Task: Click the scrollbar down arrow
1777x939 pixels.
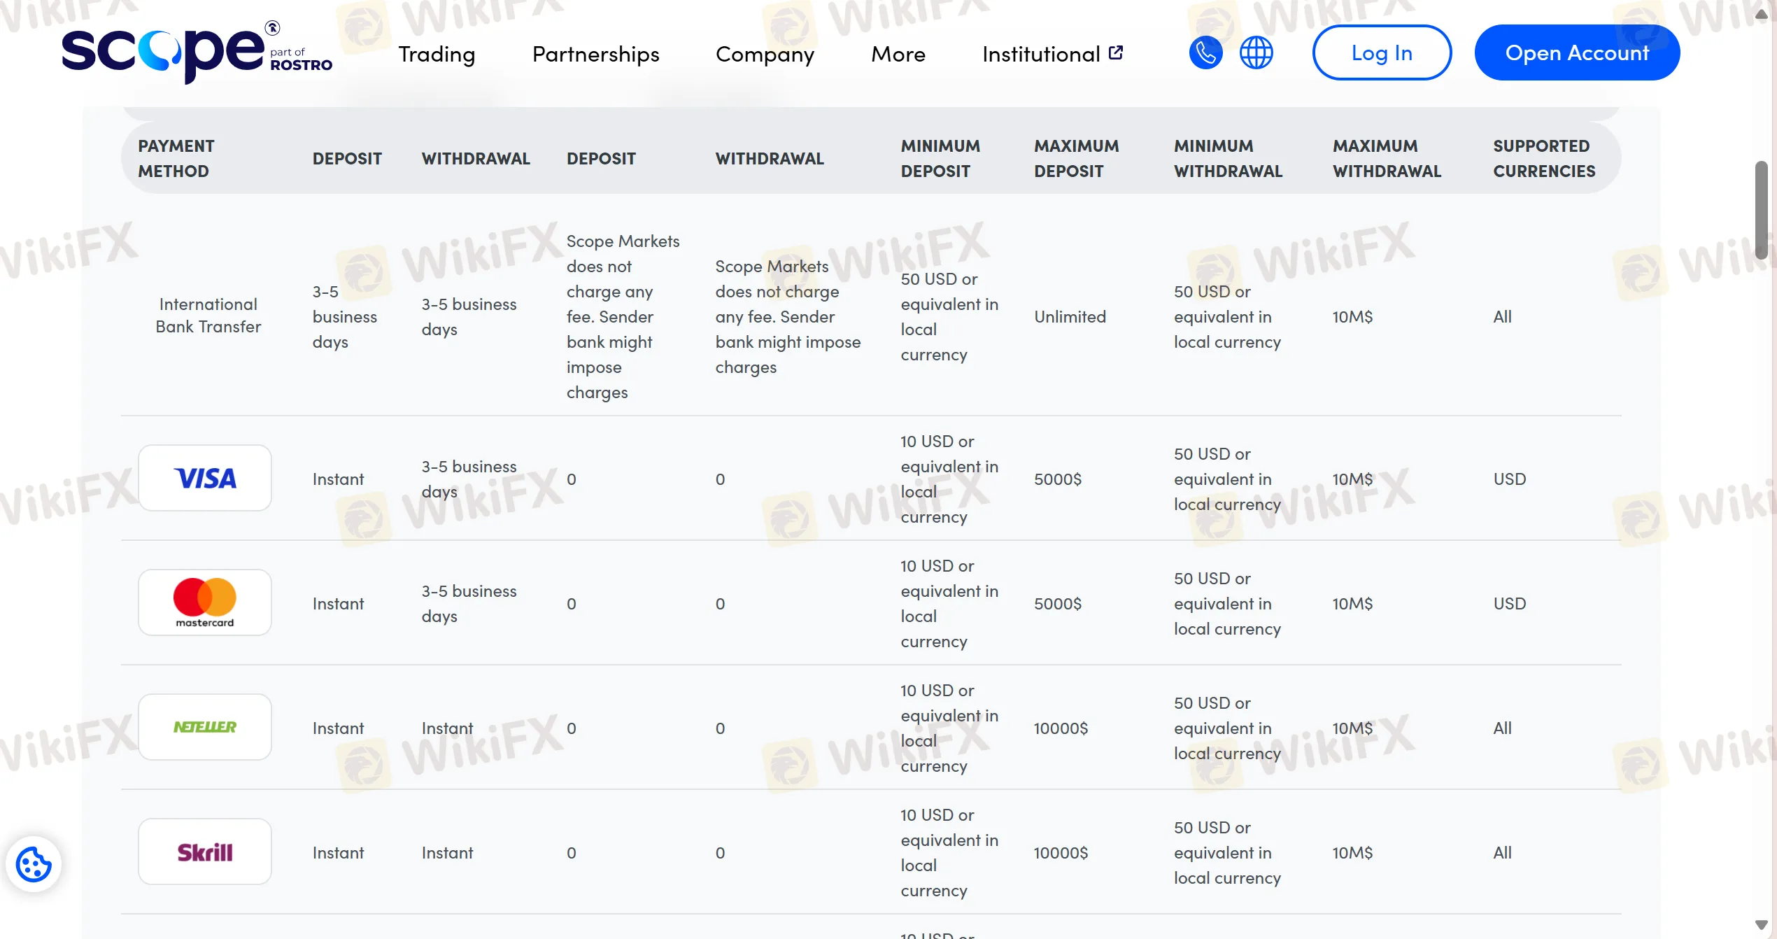Action: [x=1761, y=925]
